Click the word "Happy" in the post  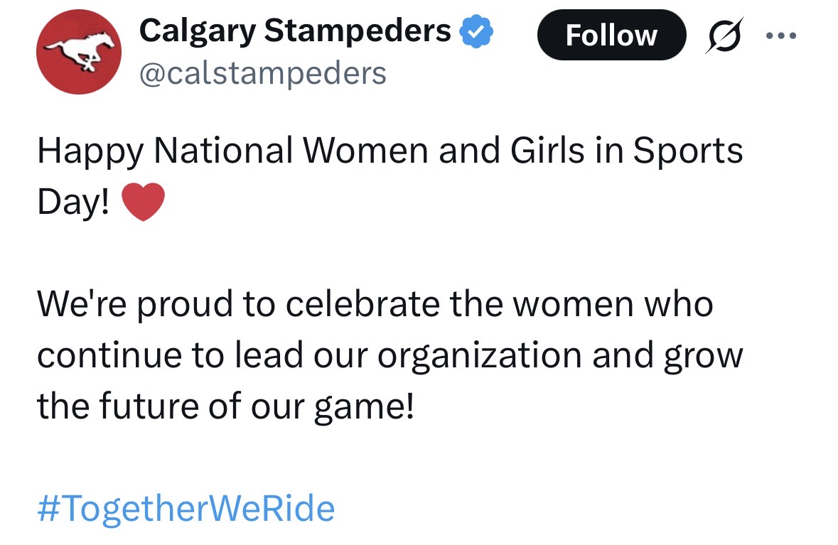click(88, 151)
